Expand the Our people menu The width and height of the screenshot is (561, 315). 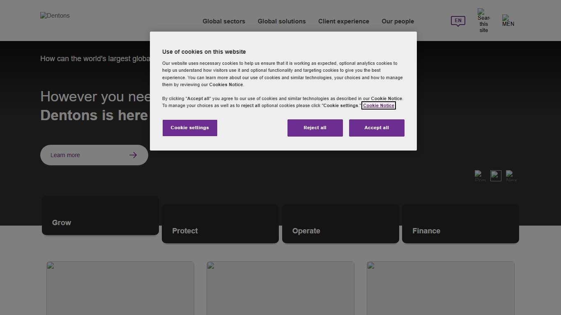(x=398, y=21)
